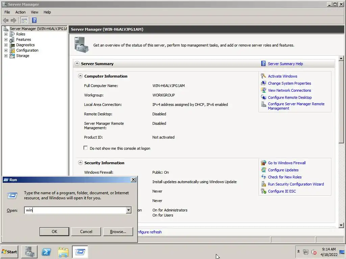Click the Open text field in Run
This screenshot has width=346, height=259.
(75, 210)
